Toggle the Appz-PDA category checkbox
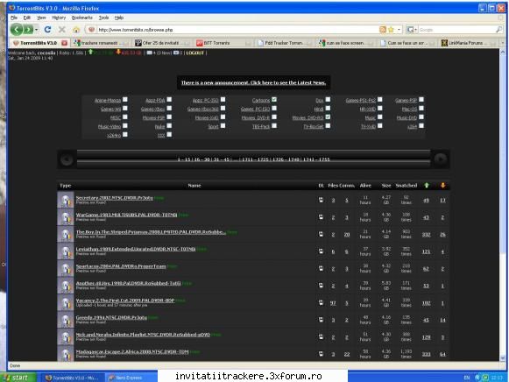The width and height of the screenshot is (509, 382). (x=169, y=100)
